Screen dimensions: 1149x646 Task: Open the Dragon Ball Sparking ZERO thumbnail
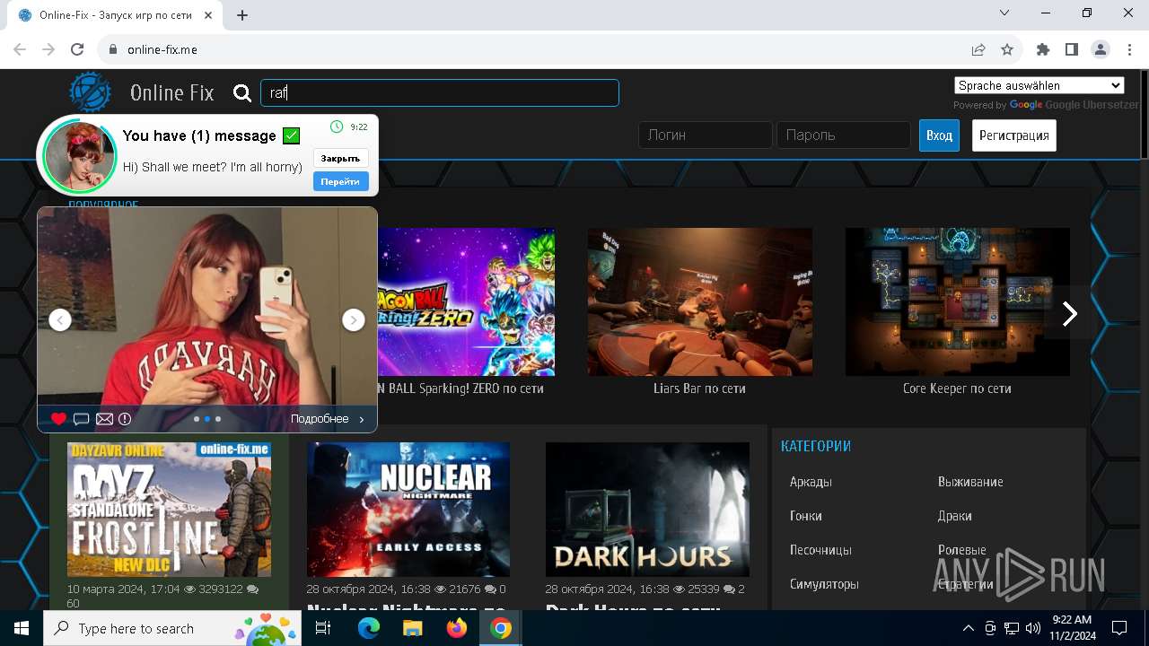pyautogui.click(x=467, y=301)
